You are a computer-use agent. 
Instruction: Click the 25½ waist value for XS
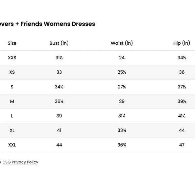[122, 72]
